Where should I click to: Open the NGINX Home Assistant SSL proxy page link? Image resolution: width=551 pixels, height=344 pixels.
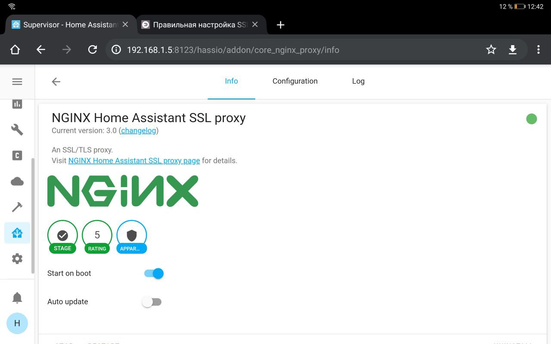click(x=134, y=160)
